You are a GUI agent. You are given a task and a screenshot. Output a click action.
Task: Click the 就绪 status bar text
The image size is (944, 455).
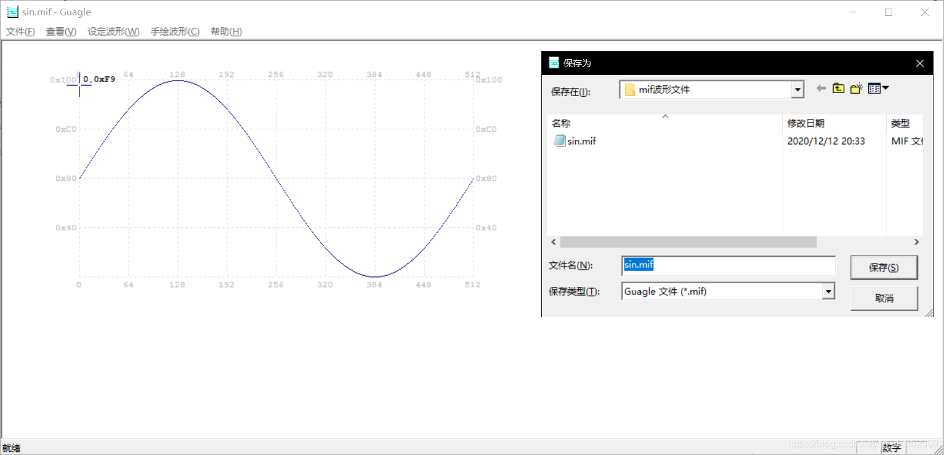(11, 448)
